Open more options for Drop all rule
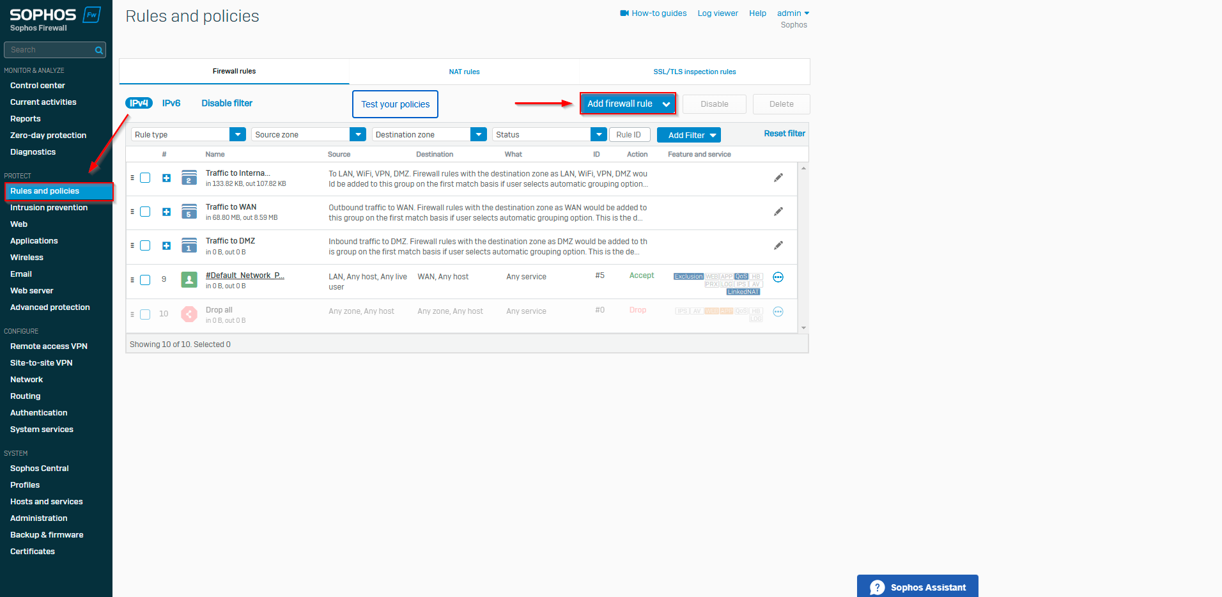The image size is (1222, 597). point(778,312)
